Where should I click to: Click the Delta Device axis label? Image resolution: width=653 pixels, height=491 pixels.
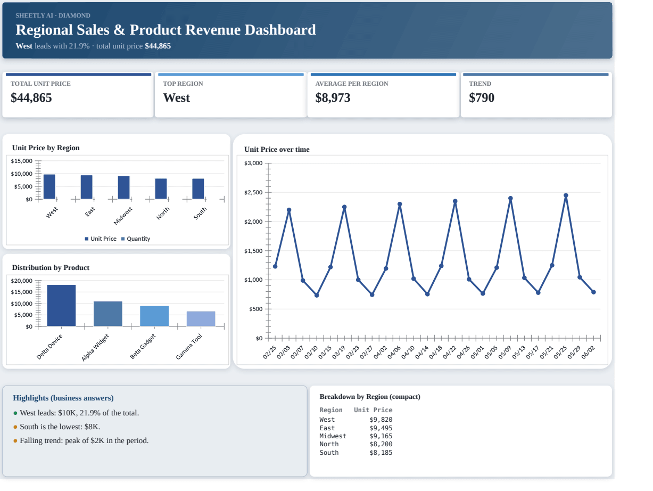point(49,346)
